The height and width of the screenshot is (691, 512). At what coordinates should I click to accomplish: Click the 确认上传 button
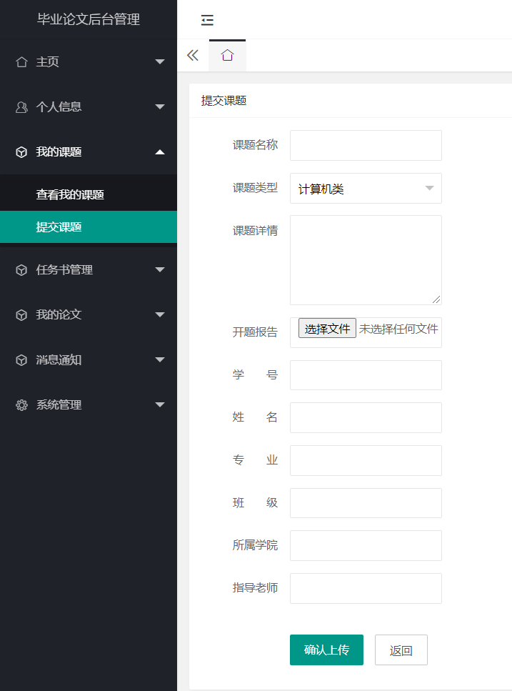point(326,650)
